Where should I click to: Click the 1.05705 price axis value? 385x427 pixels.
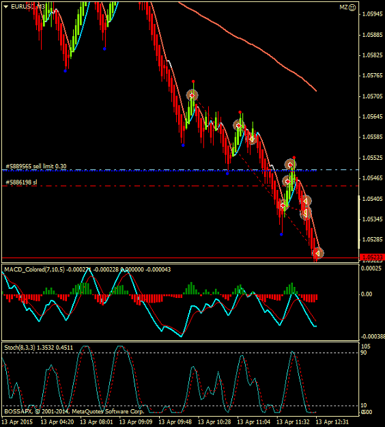pos(373,96)
